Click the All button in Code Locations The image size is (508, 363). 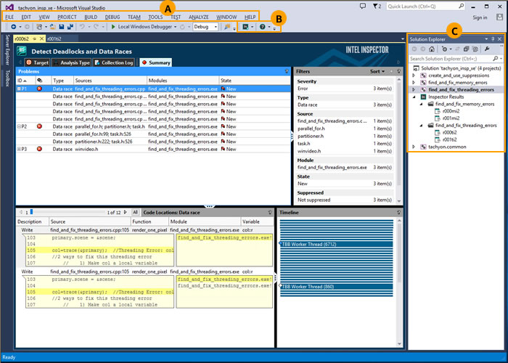(x=135, y=212)
